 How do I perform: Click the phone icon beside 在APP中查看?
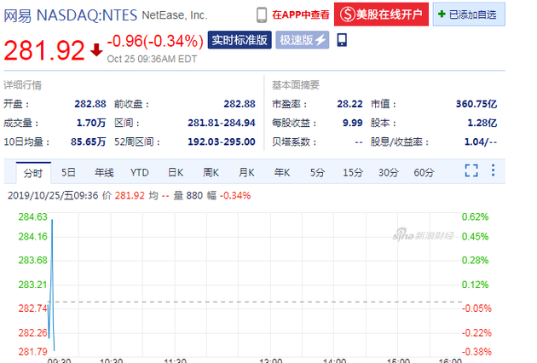[262, 15]
